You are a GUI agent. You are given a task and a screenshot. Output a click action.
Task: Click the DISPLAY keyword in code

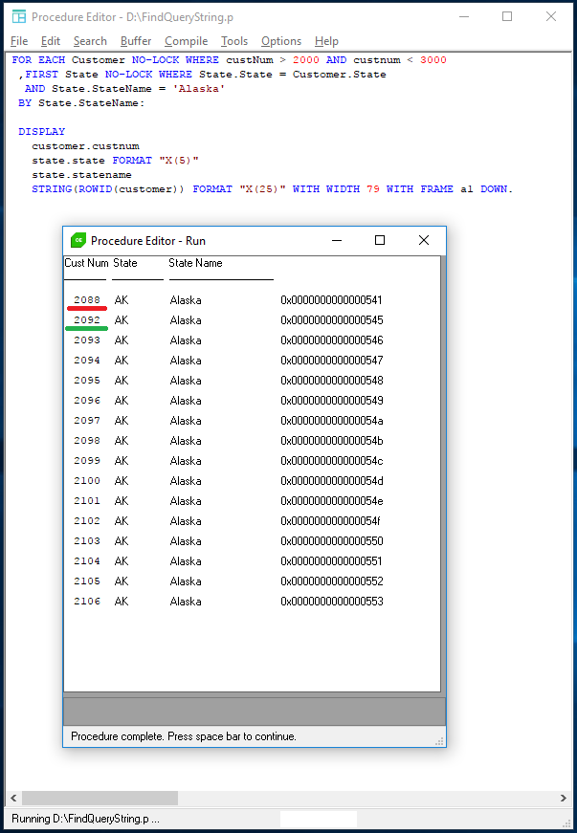41,132
